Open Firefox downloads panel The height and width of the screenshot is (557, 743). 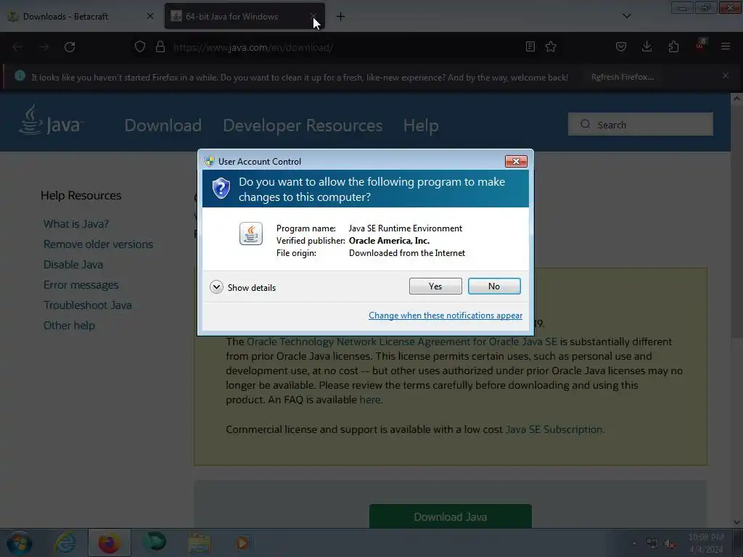pos(646,46)
